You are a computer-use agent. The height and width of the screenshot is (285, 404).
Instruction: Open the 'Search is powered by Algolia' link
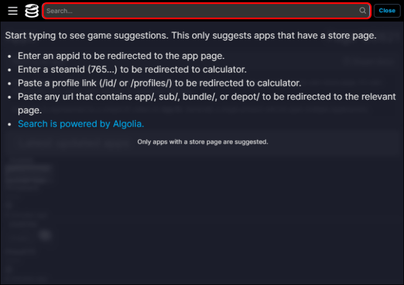[81, 124]
